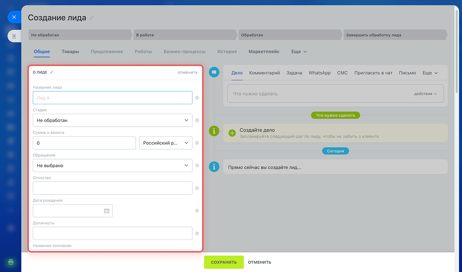462x272 pixels.
Task: Open Роботы tab
Action: pos(143,52)
